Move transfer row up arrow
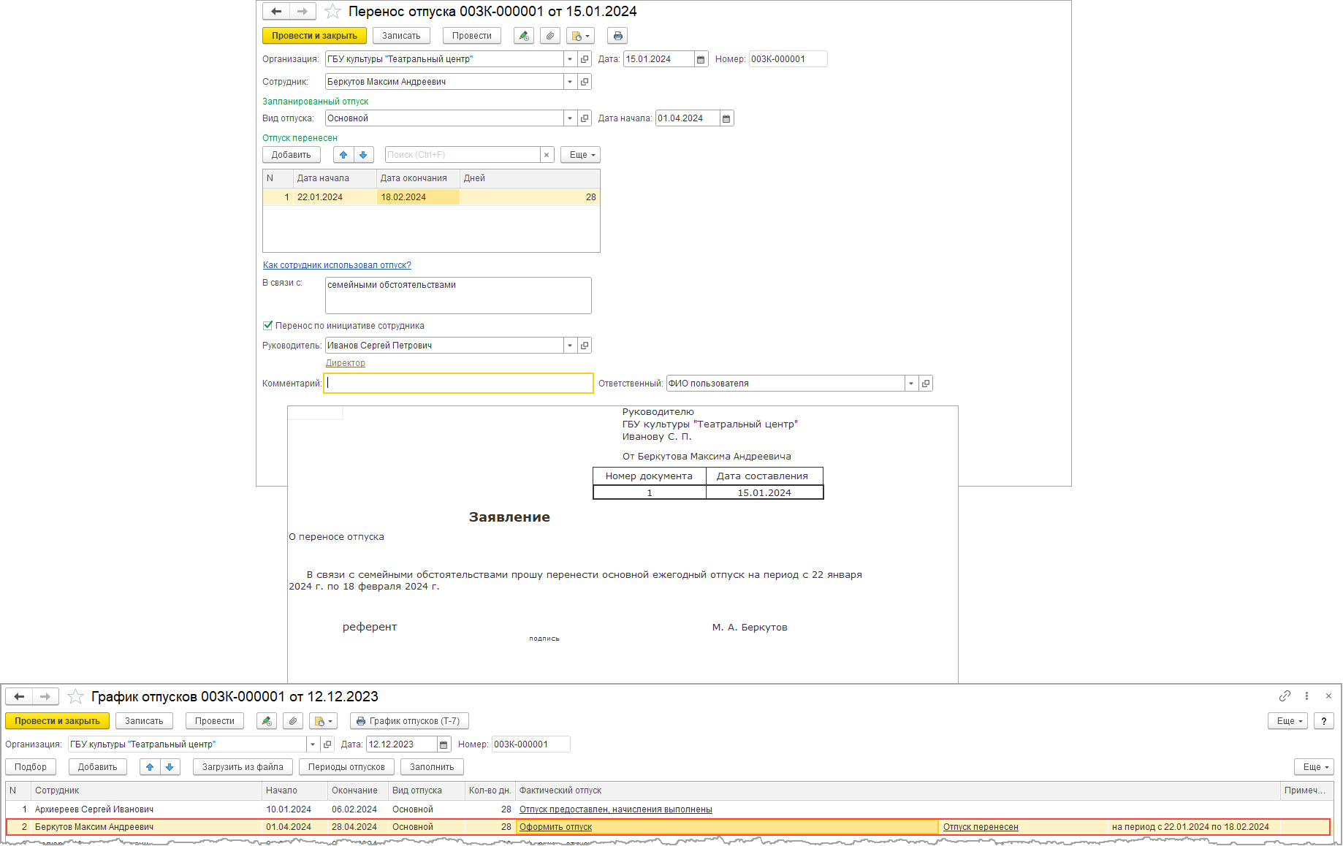This screenshot has width=1343, height=846. [343, 155]
